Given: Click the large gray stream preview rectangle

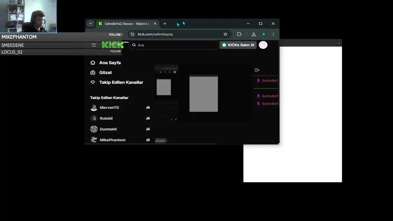Looking at the screenshot, I should pos(204,94).
